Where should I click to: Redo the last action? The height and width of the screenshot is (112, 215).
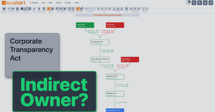pyautogui.click(x=13, y=9)
